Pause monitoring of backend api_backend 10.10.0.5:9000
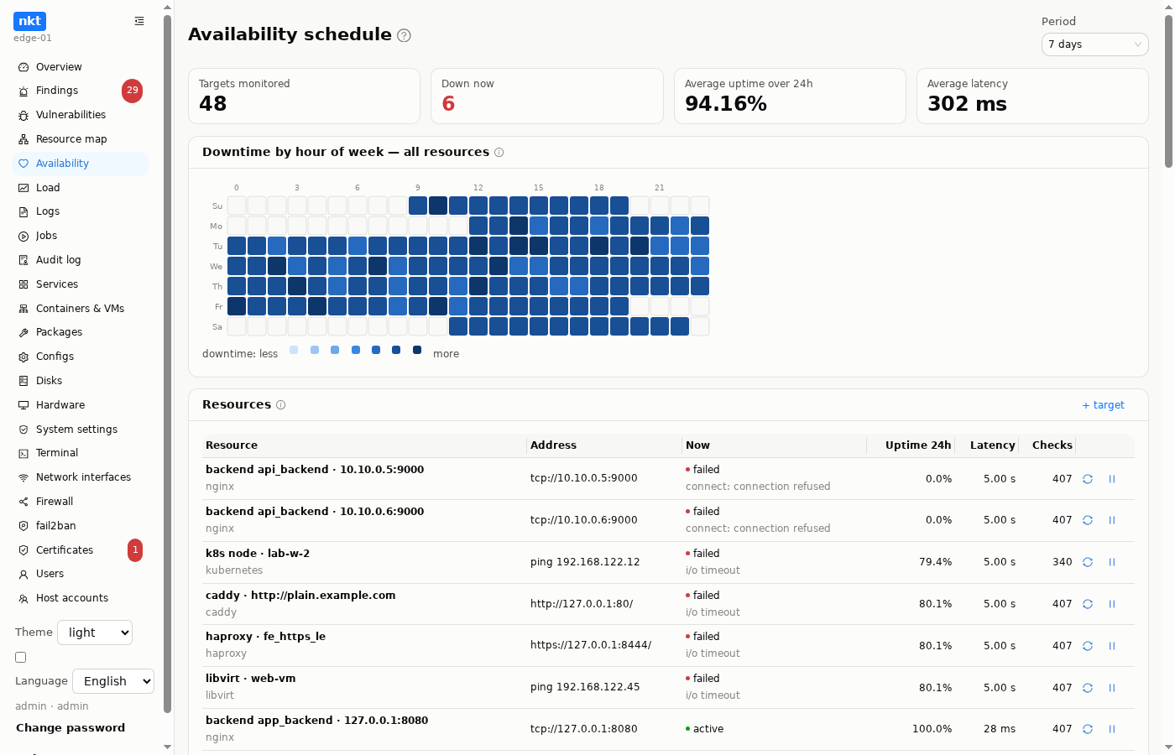 coord(1112,479)
